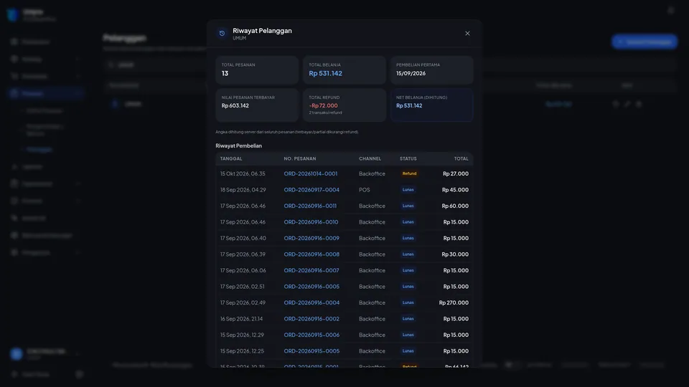689x387 pixels.
Task: Click Nilai Pesanan Terbayar value Rp 603.142
Action: click(235, 106)
